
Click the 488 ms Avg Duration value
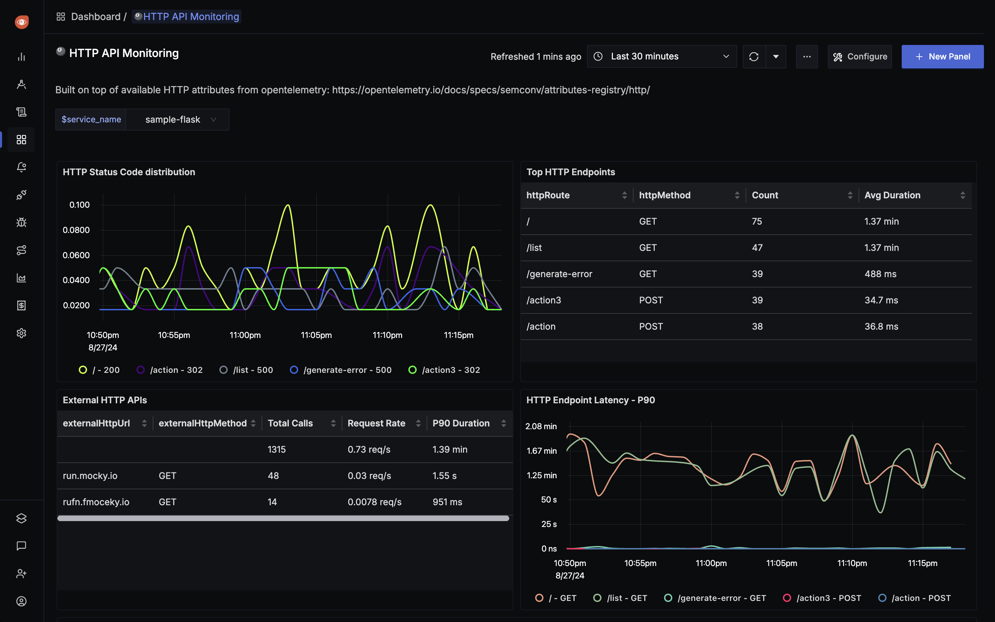tap(880, 274)
